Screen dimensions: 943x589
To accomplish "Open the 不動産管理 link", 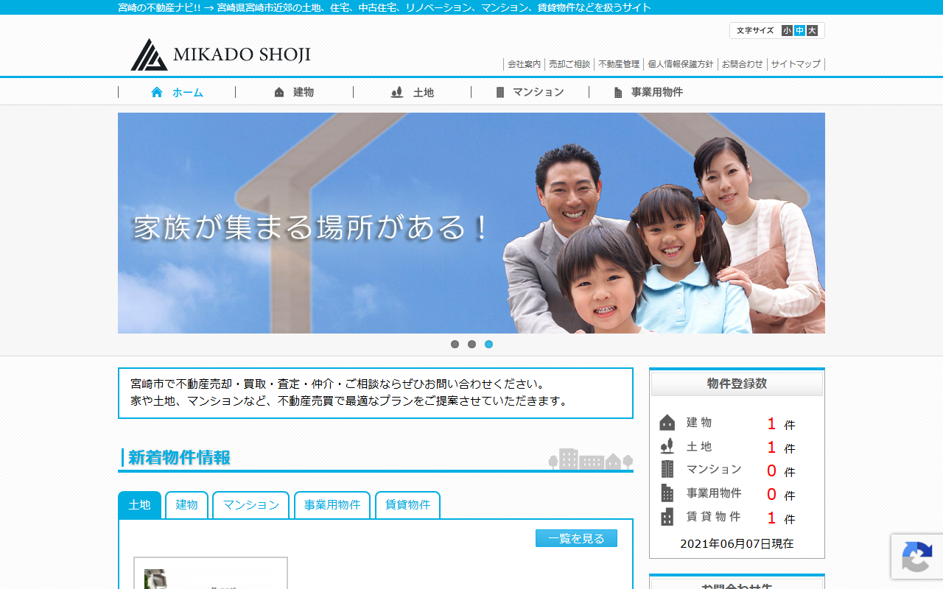I will (x=619, y=64).
